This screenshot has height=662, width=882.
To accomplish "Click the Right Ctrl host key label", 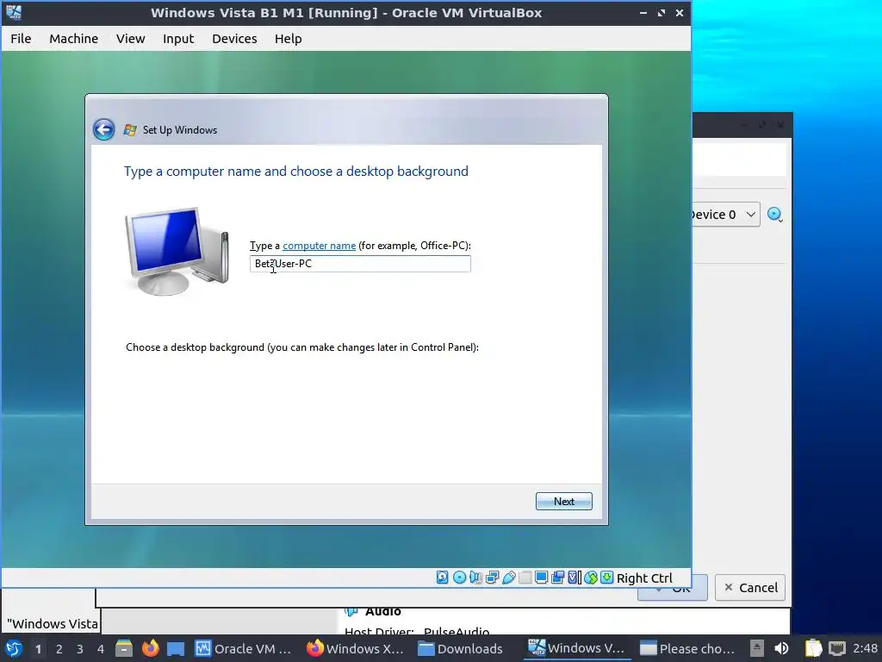I will (x=644, y=578).
